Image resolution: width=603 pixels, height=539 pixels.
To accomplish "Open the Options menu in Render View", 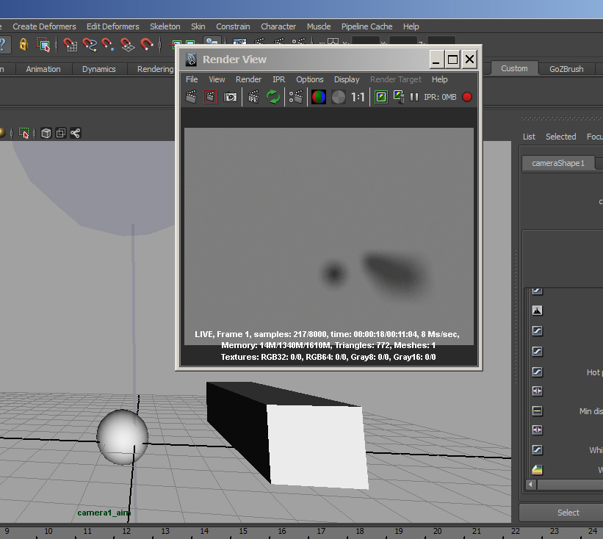I will [309, 79].
